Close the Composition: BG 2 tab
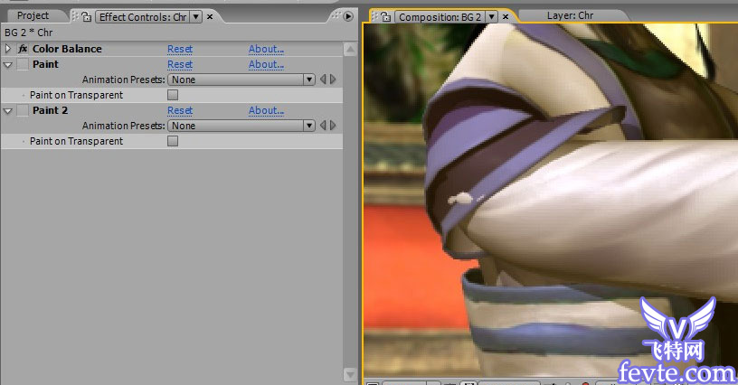 click(506, 17)
